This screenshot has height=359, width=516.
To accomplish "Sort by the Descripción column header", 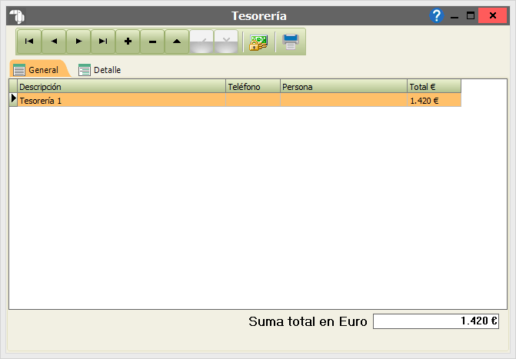I will [x=122, y=87].
